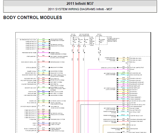Click the 'PASS DOOR REQ SW' label
Viewport: 164px width, 133px height.
136,75
